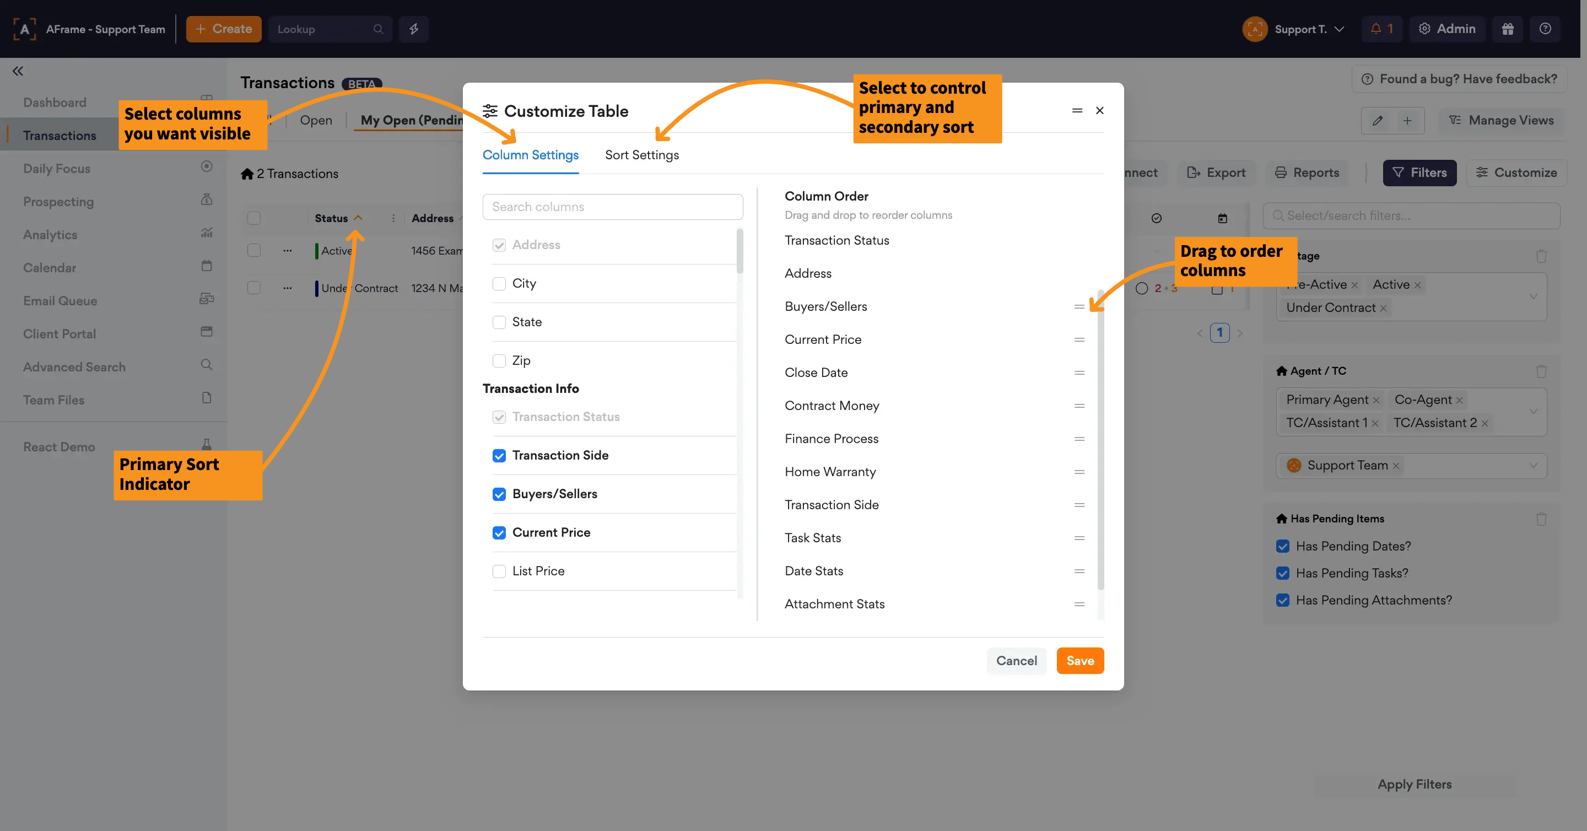
Task: Open the gift icon in top bar
Action: coord(1507,29)
